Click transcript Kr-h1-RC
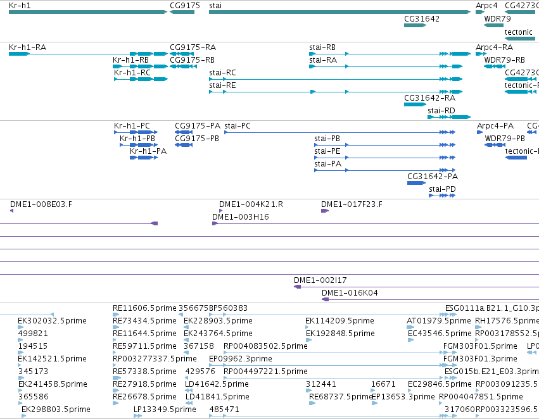The height and width of the screenshot is (419, 539). tap(141, 79)
